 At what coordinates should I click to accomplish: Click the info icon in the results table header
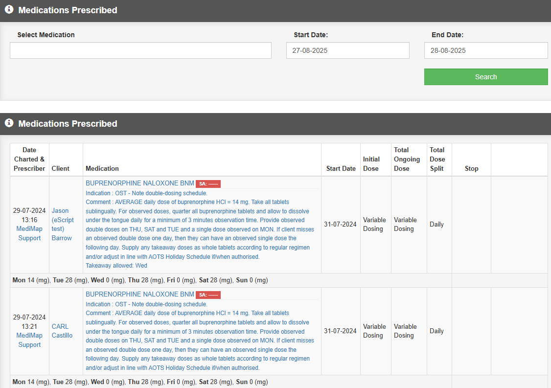[9, 123]
